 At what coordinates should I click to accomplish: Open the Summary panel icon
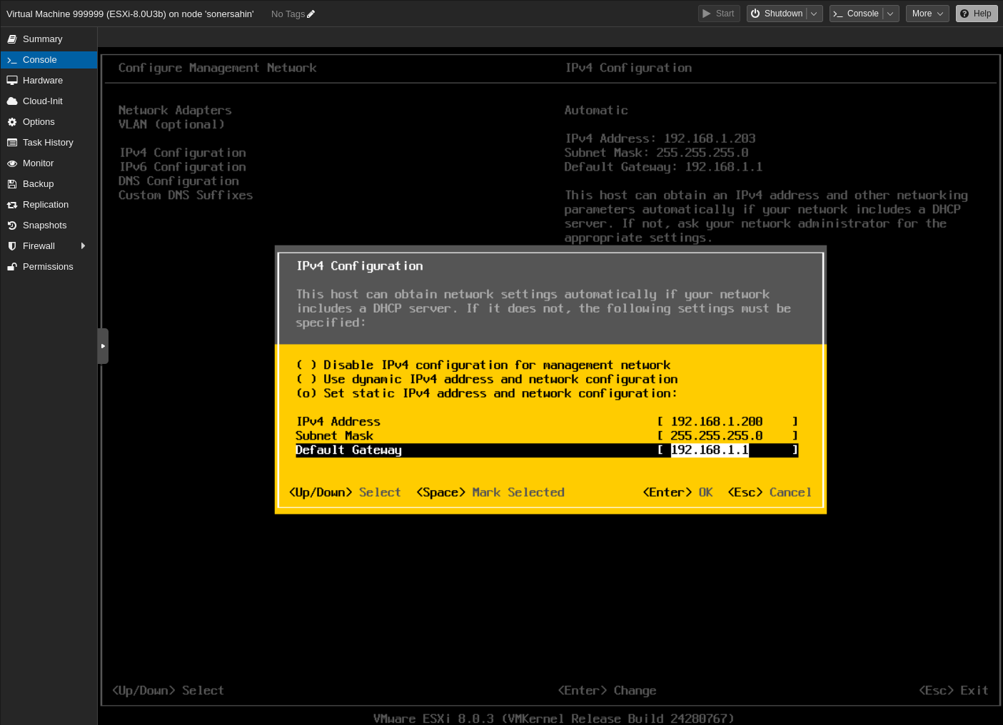[x=12, y=39]
